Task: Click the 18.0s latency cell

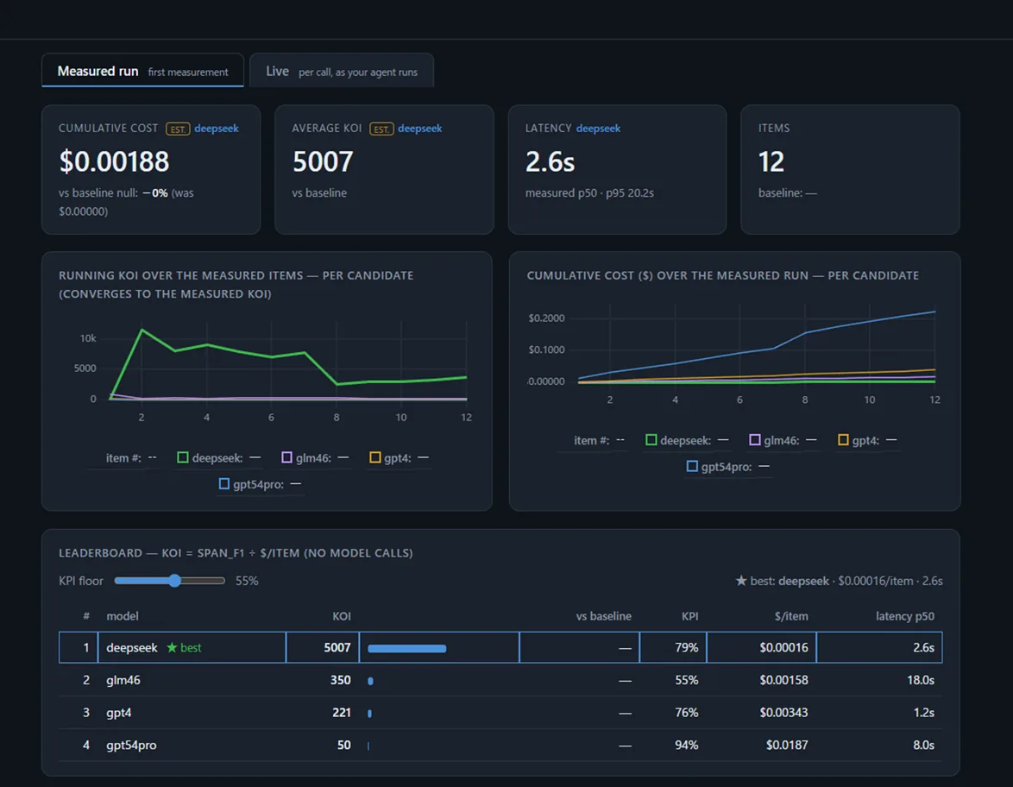Action: (x=921, y=680)
